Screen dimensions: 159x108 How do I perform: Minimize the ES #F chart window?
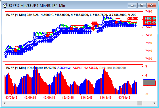132,5
